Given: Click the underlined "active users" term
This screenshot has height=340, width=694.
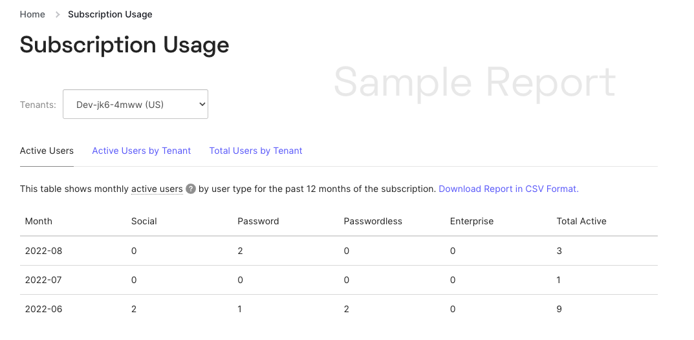Looking at the screenshot, I should pyautogui.click(x=157, y=189).
